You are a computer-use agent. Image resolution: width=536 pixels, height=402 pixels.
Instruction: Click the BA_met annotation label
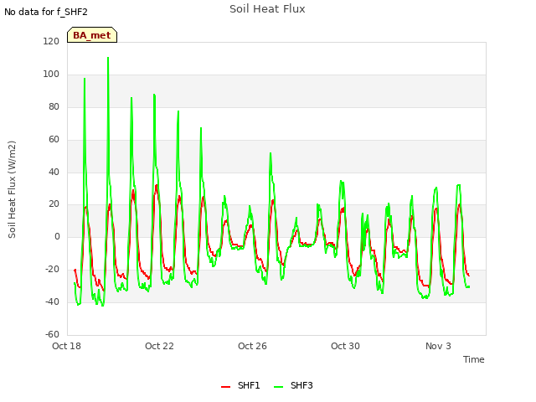coord(92,35)
